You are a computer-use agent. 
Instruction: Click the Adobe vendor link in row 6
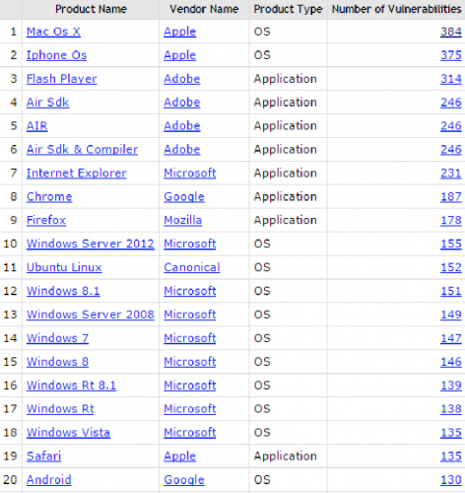pos(182,150)
